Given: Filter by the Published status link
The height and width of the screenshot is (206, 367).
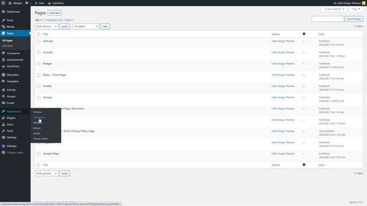Looking at the screenshot, I should click(51, 20).
